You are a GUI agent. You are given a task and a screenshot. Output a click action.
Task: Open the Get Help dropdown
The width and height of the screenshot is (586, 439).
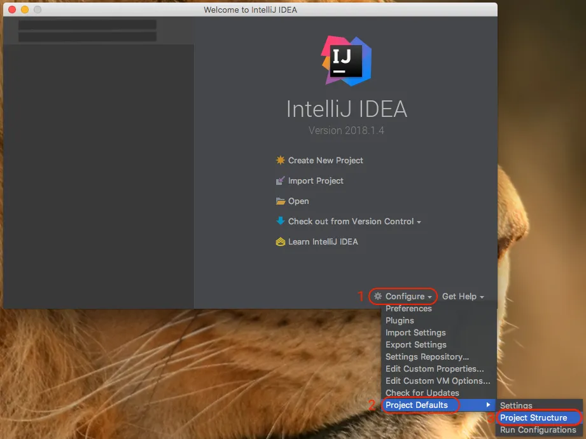coord(463,297)
